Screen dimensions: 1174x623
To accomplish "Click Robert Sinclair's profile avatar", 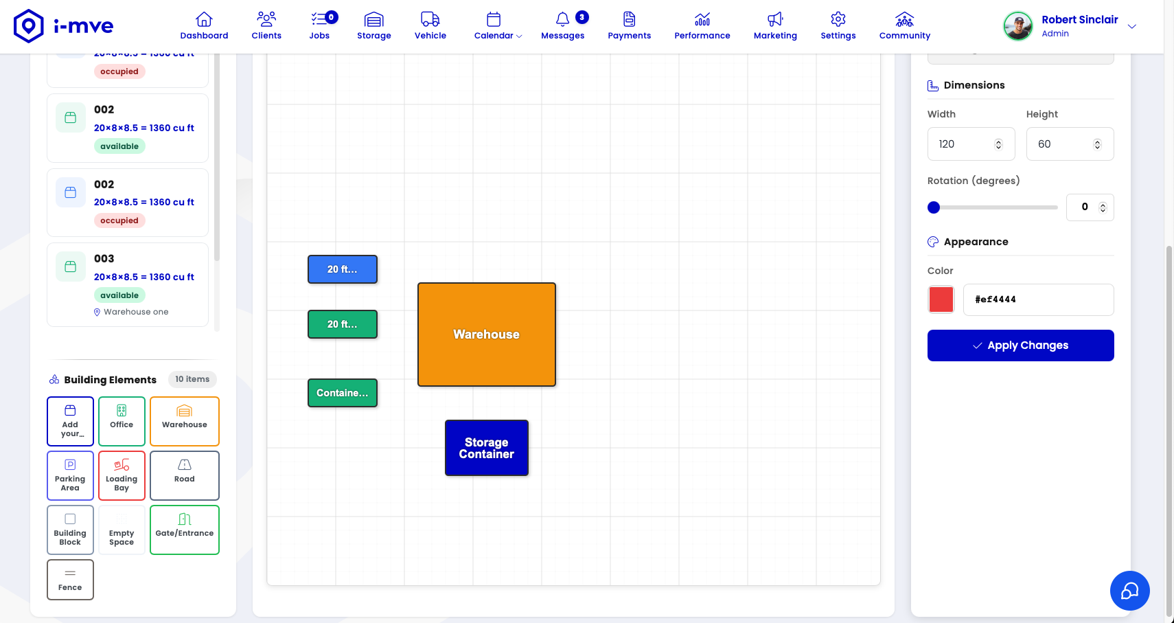I will (1018, 26).
